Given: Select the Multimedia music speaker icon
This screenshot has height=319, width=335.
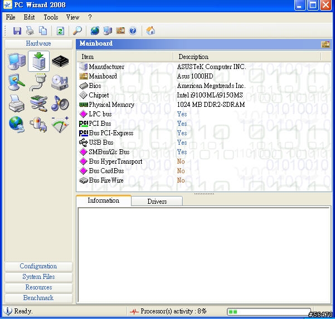Looking at the screenshot, I should [x=60, y=104].
